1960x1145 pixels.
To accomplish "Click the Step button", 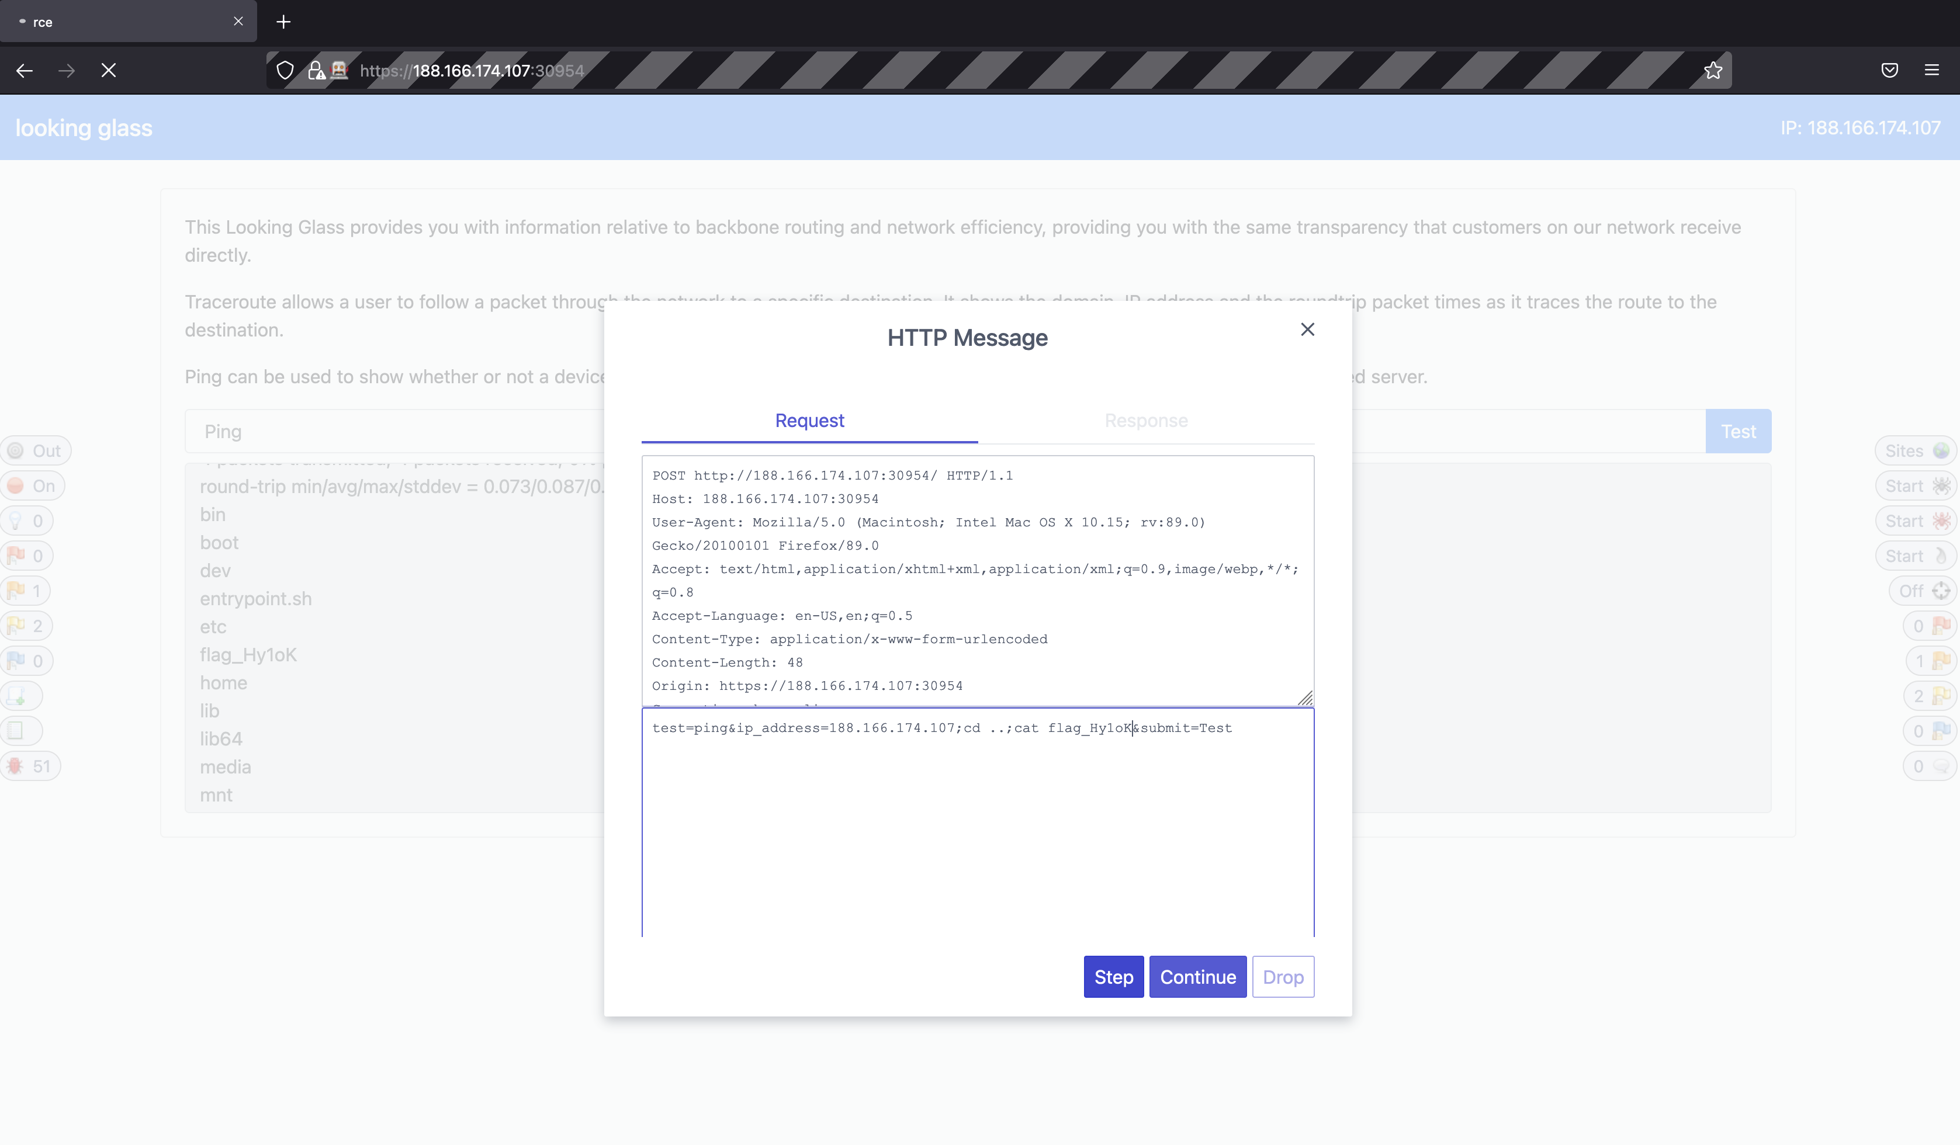I will point(1113,977).
